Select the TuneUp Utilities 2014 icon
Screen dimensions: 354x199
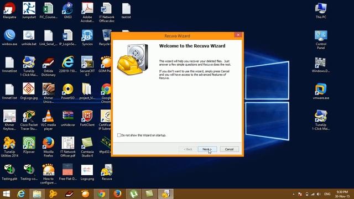tap(9, 147)
